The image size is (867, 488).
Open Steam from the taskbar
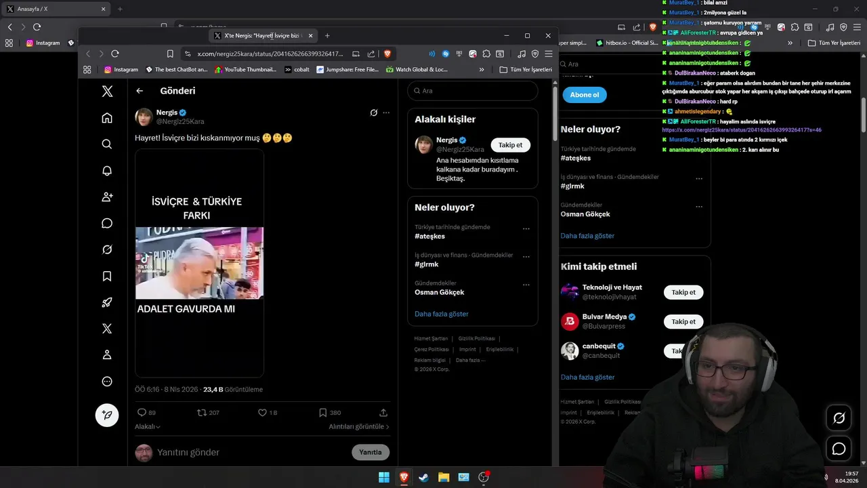coord(423,477)
